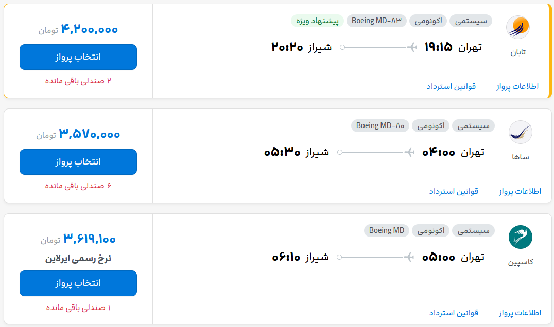The height and width of the screenshot is (327, 554).
Task: Show refund rules for Saha flight
Action: tap(454, 191)
